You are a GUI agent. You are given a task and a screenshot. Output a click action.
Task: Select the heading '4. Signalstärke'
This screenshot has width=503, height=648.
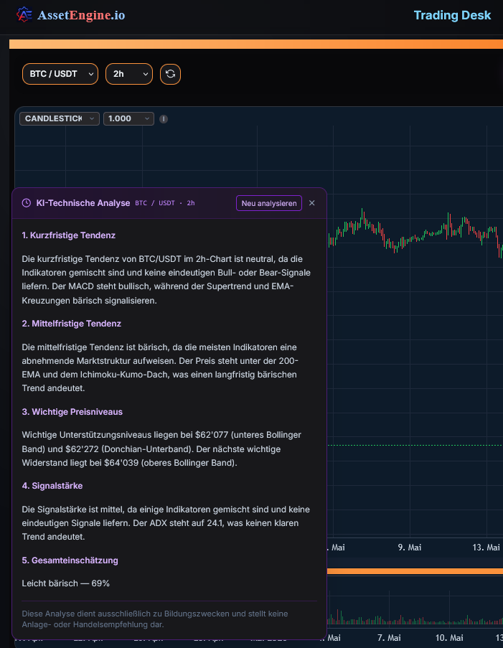coord(52,486)
